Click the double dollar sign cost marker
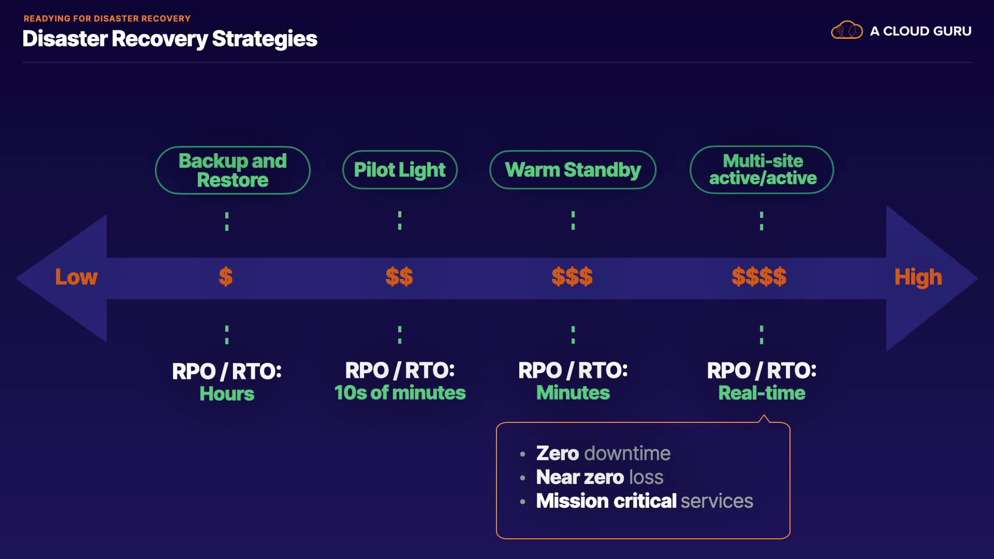 pos(399,277)
